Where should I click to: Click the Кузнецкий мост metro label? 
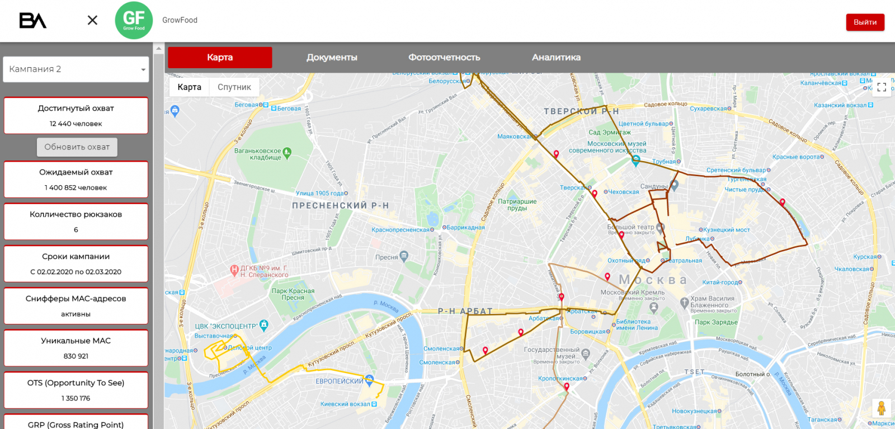[726, 230]
